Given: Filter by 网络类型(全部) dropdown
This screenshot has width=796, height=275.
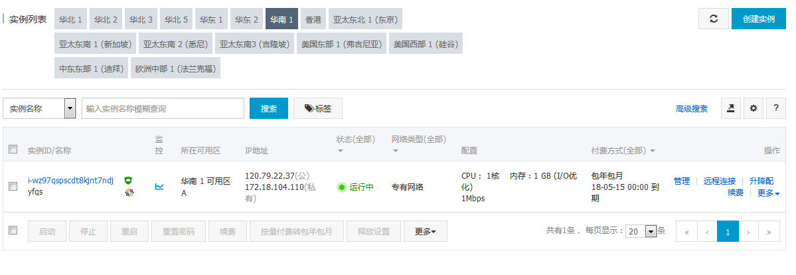Looking at the screenshot, I should tap(419, 144).
